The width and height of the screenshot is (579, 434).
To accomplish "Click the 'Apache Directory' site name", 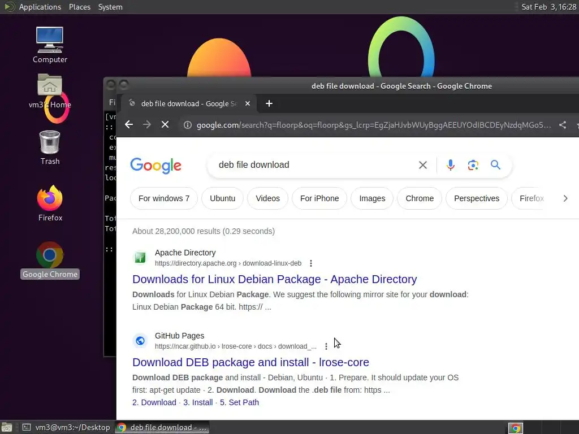I will tap(185, 253).
